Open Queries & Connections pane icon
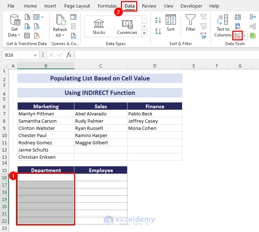The height and width of the screenshot is (232, 259). 73,17
